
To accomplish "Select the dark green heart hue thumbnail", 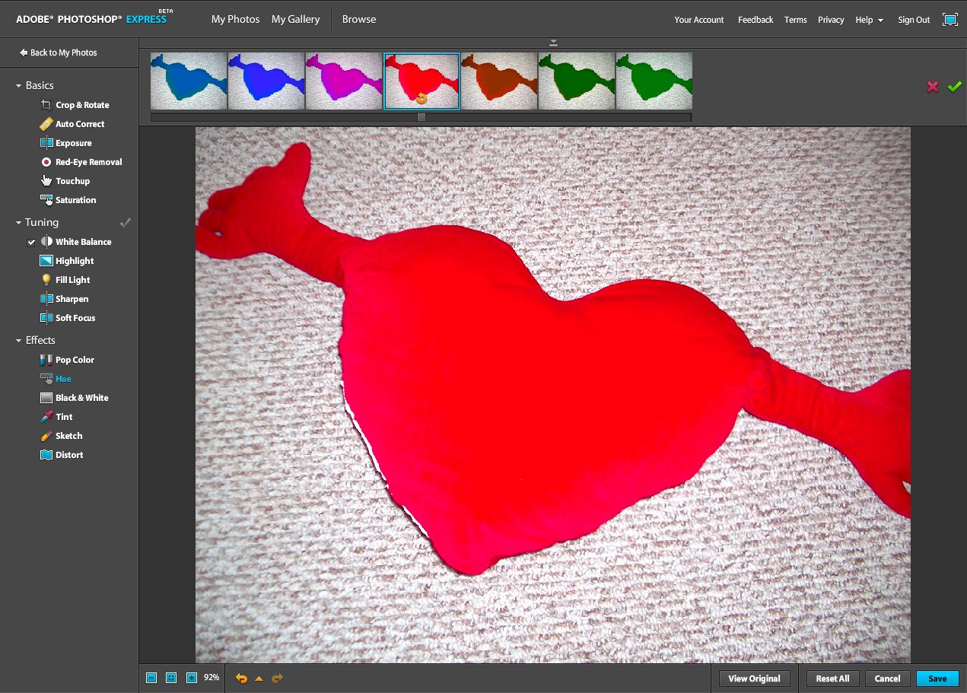I will [x=577, y=81].
